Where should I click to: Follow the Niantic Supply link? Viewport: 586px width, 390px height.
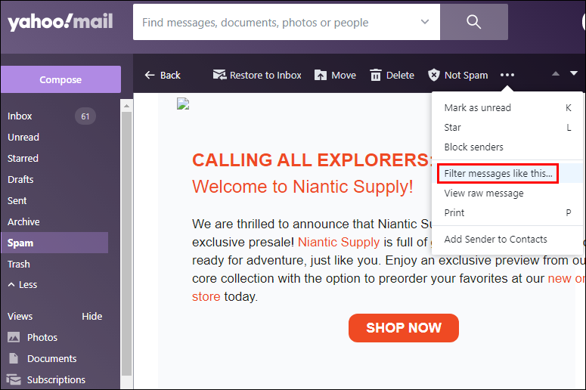(339, 242)
